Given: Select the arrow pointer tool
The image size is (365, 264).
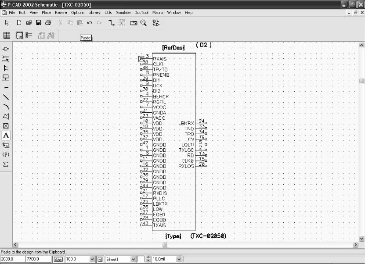Looking at the screenshot, I should [x=7, y=22].
